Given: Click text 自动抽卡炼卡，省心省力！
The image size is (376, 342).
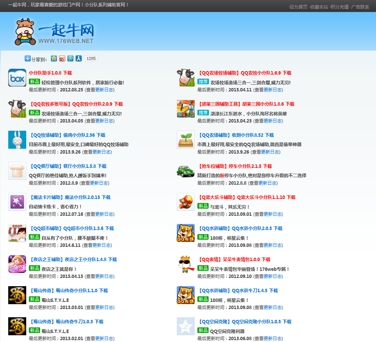Looking at the screenshot, I should (55, 207).
